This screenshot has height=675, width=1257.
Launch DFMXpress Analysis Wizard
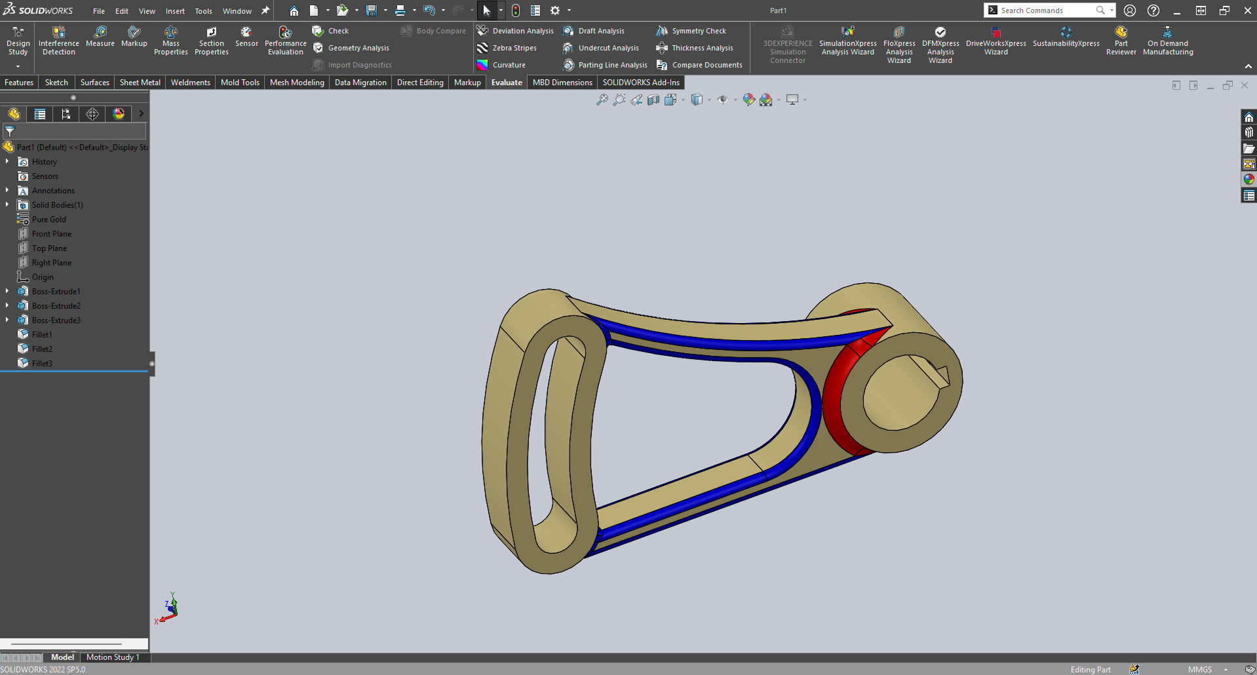click(x=940, y=45)
